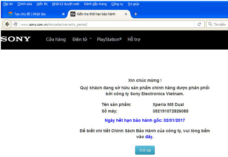
Task: Click the Cửa hàng navigation link
Action: [56, 39]
